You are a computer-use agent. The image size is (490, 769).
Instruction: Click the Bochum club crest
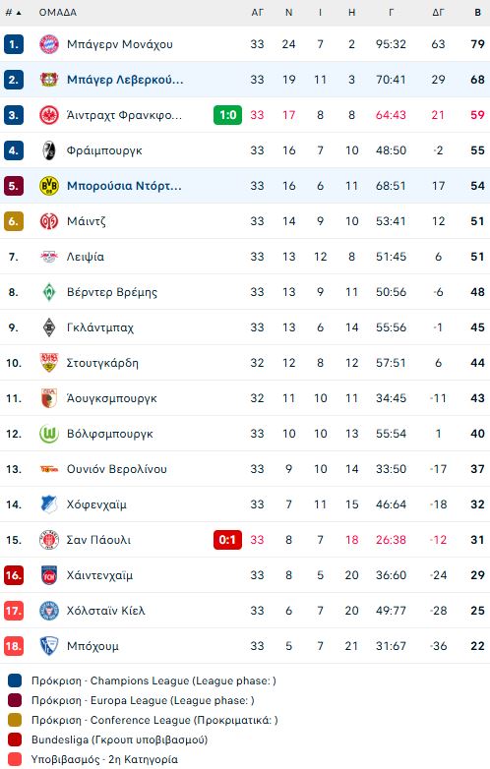(x=49, y=646)
